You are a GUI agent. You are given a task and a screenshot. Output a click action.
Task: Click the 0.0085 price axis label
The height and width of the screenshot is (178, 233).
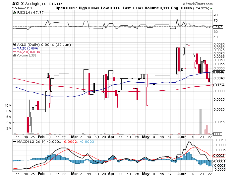pyautogui.click(x=219, y=44)
